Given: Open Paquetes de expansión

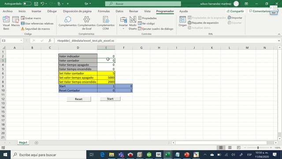Looking at the screenshot, I should tap(203, 23).
